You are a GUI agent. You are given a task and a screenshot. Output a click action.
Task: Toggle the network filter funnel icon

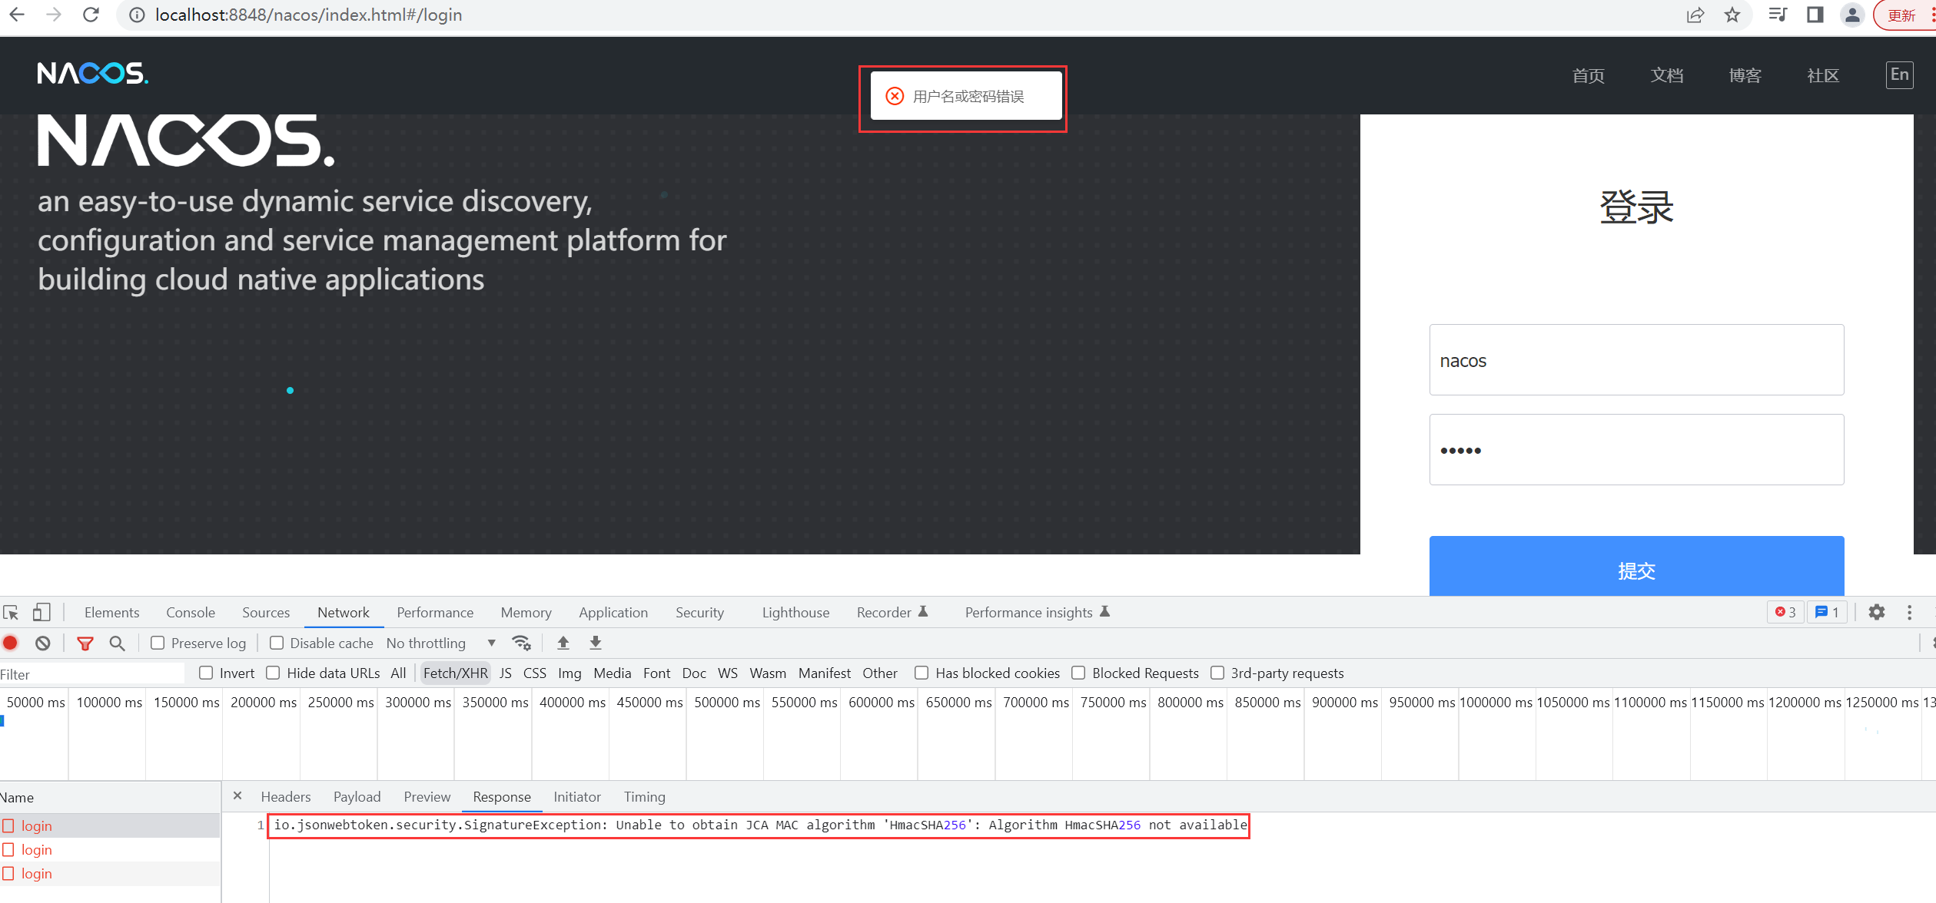pyautogui.click(x=85, y=643)
